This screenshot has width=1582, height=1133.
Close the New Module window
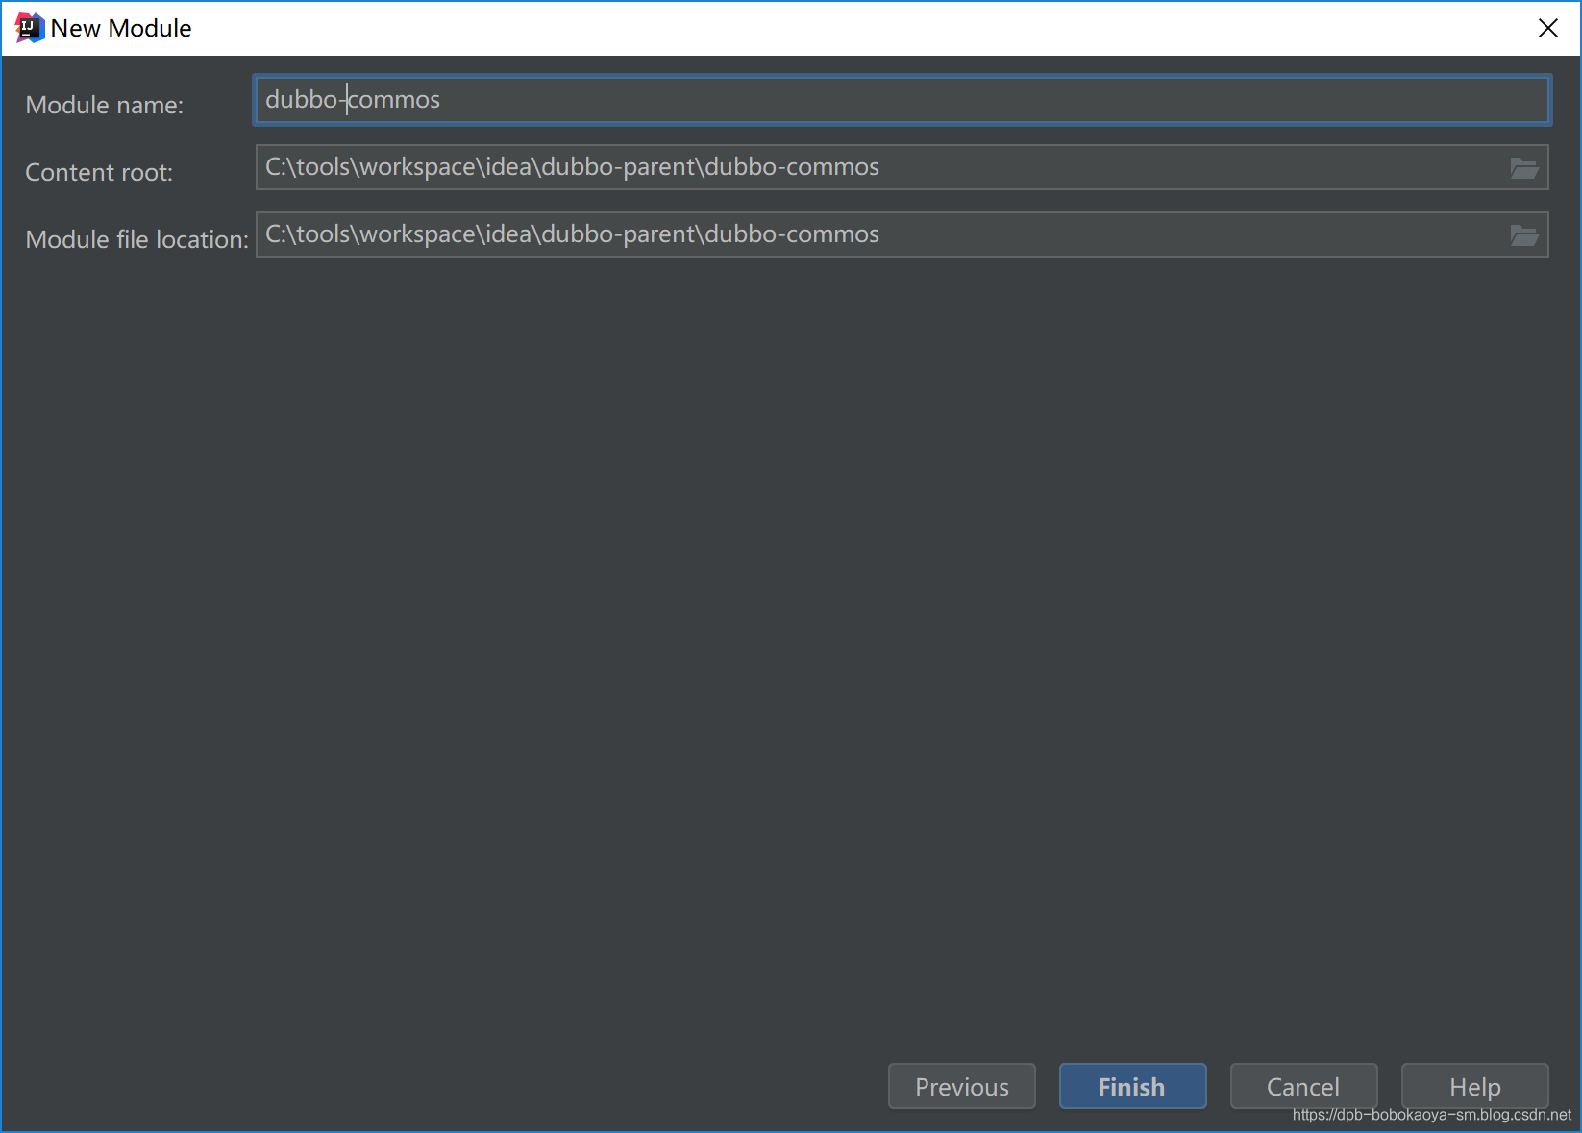[x=1548, y=28]
